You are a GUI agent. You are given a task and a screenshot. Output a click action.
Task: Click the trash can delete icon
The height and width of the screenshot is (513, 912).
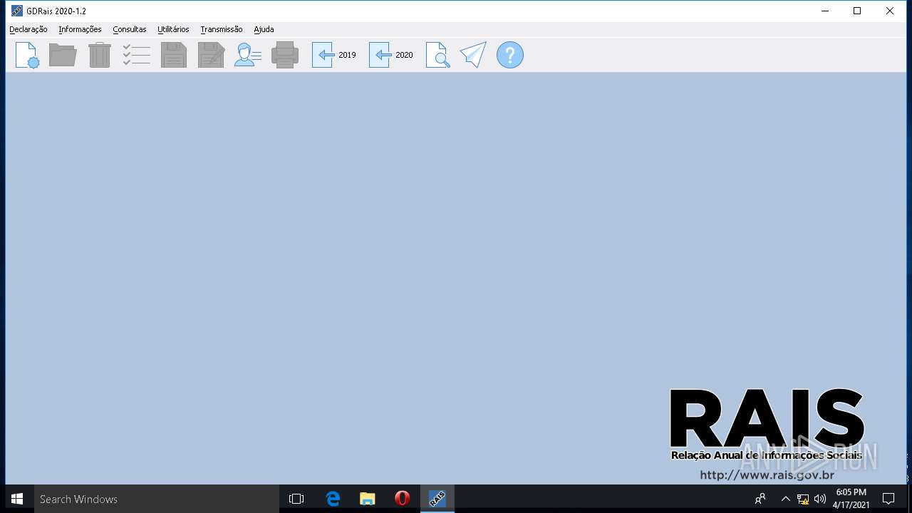pyautogui.click(x=100, y=55)
